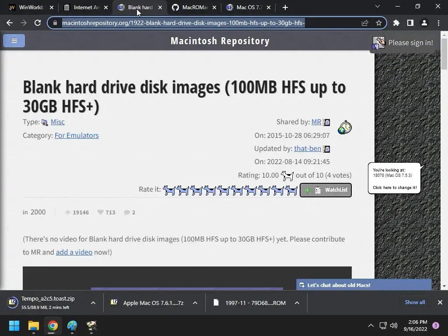The width and height of the screenshot is (448, 336).
Task: Share this page icon in address bar
Action: point(365,23)
